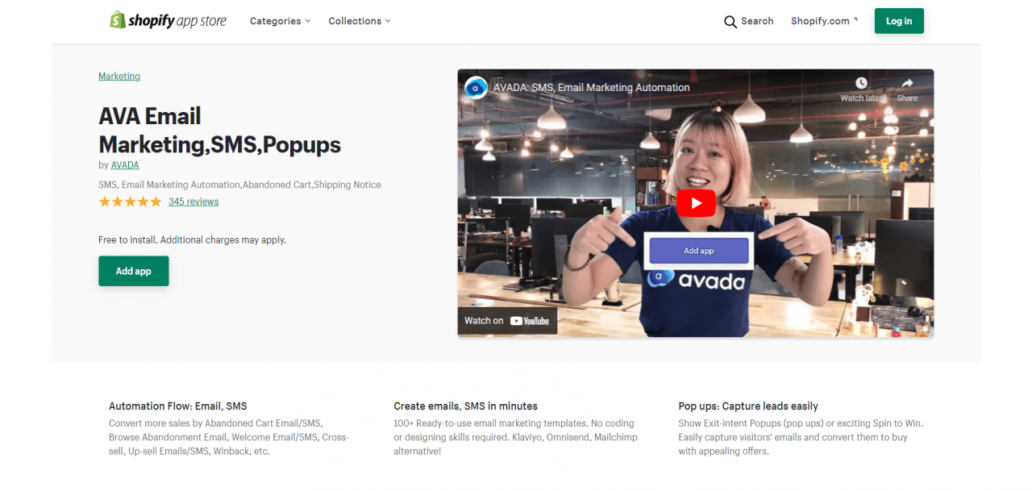This screenshot has width=1032, height=491.
Task: Click the Create emails, SMS in minutes heading
Action: pyautogui.click(x=466, y=406)
